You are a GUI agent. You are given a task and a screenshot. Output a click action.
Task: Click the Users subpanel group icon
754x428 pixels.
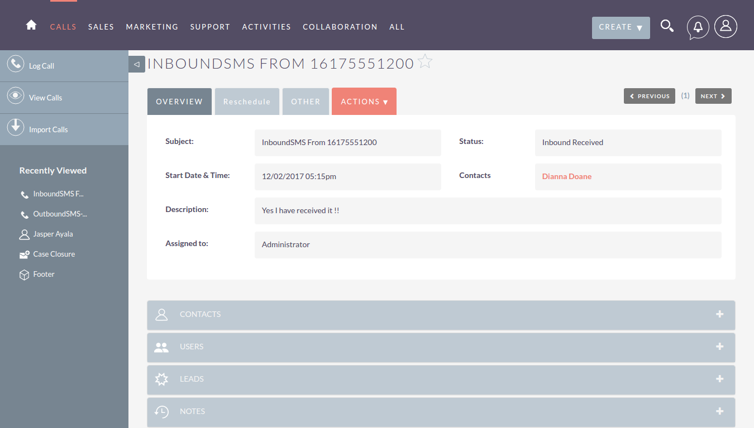click(161, 347)
